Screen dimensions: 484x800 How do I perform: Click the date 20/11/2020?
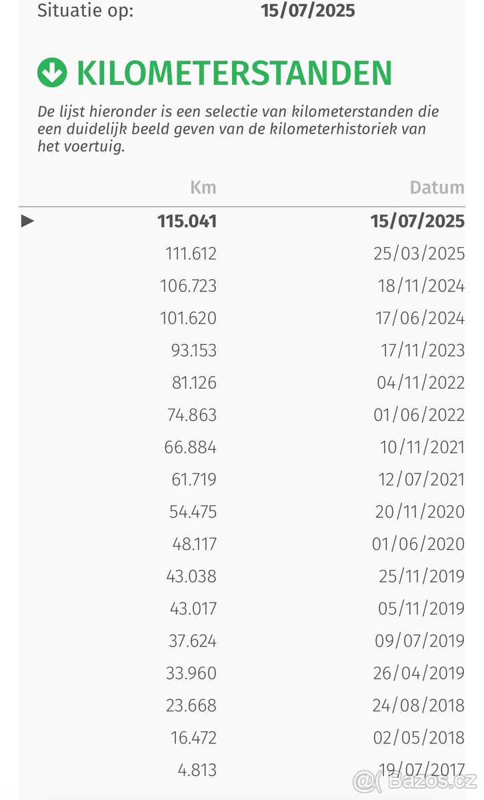(x=419, y=511)
